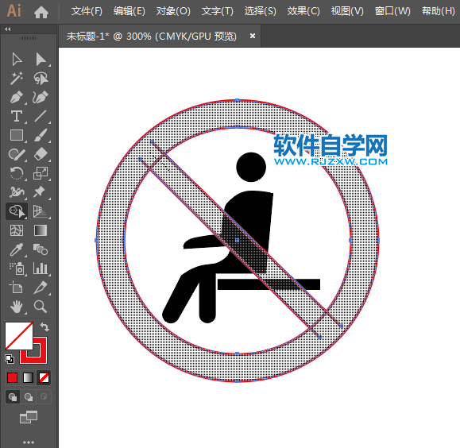Choose the Perspective Grid tool
The height and width of the screenshot is (448, 460).
(41, 211)
